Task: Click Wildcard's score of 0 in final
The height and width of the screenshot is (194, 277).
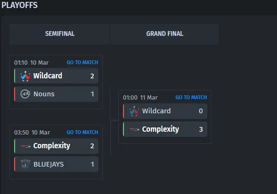Action: (x=201, y=111)
